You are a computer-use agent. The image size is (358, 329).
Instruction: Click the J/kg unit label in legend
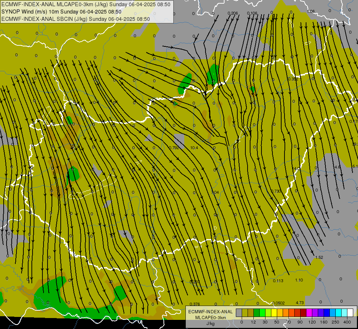click(210, 324)
